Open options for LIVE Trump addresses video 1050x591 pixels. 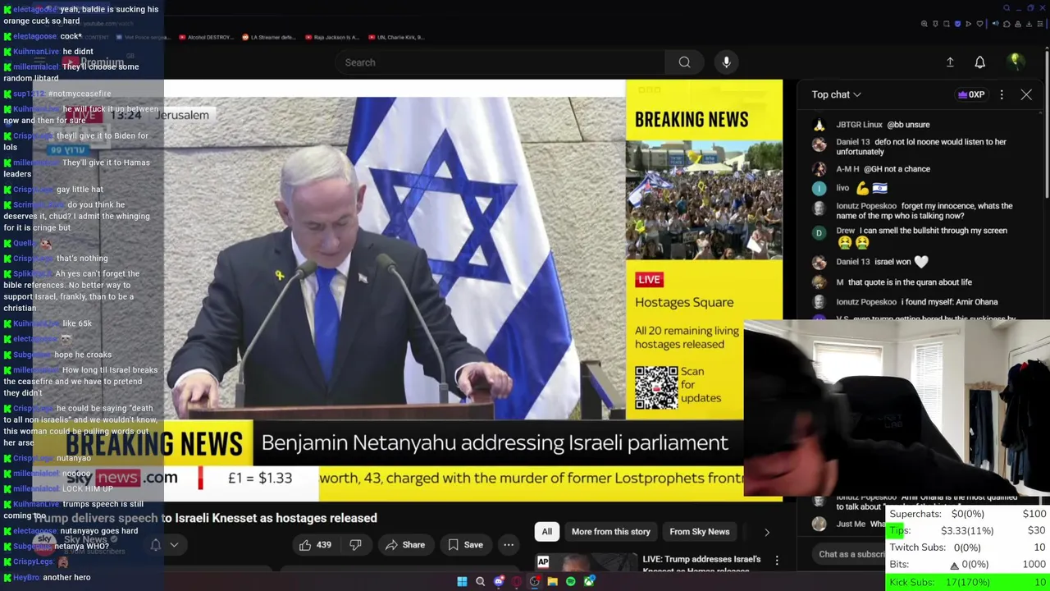pos(777,561)
